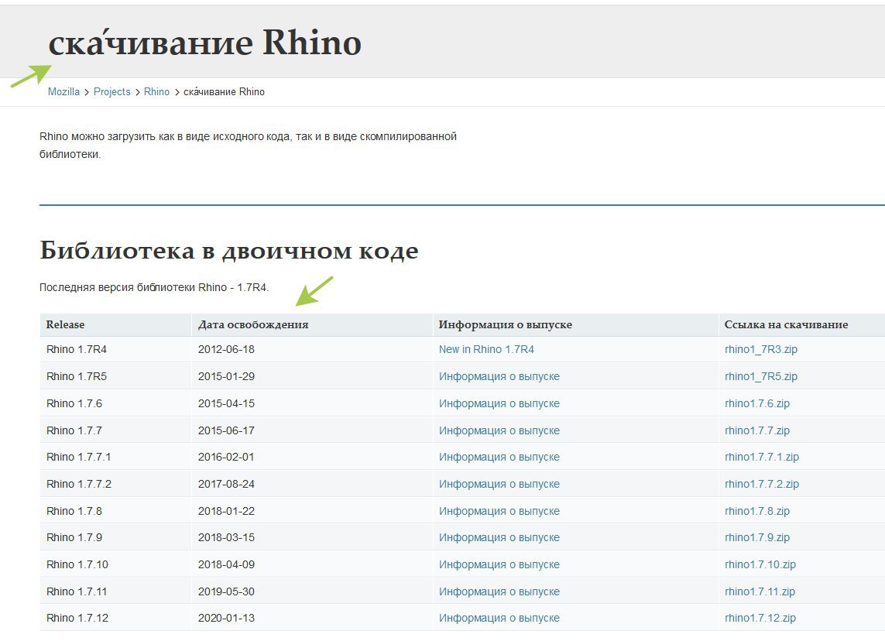Open the Projects breadcrumb link
This screenshot has width=885, height=641.
(111, 91)
